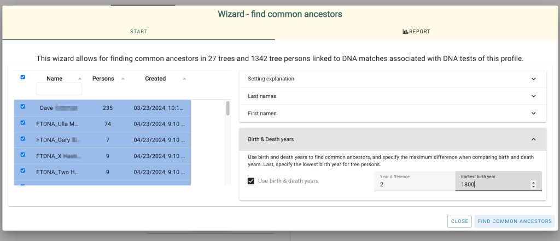Click the Close button
The image size is (560, 241).
[459, 221]
